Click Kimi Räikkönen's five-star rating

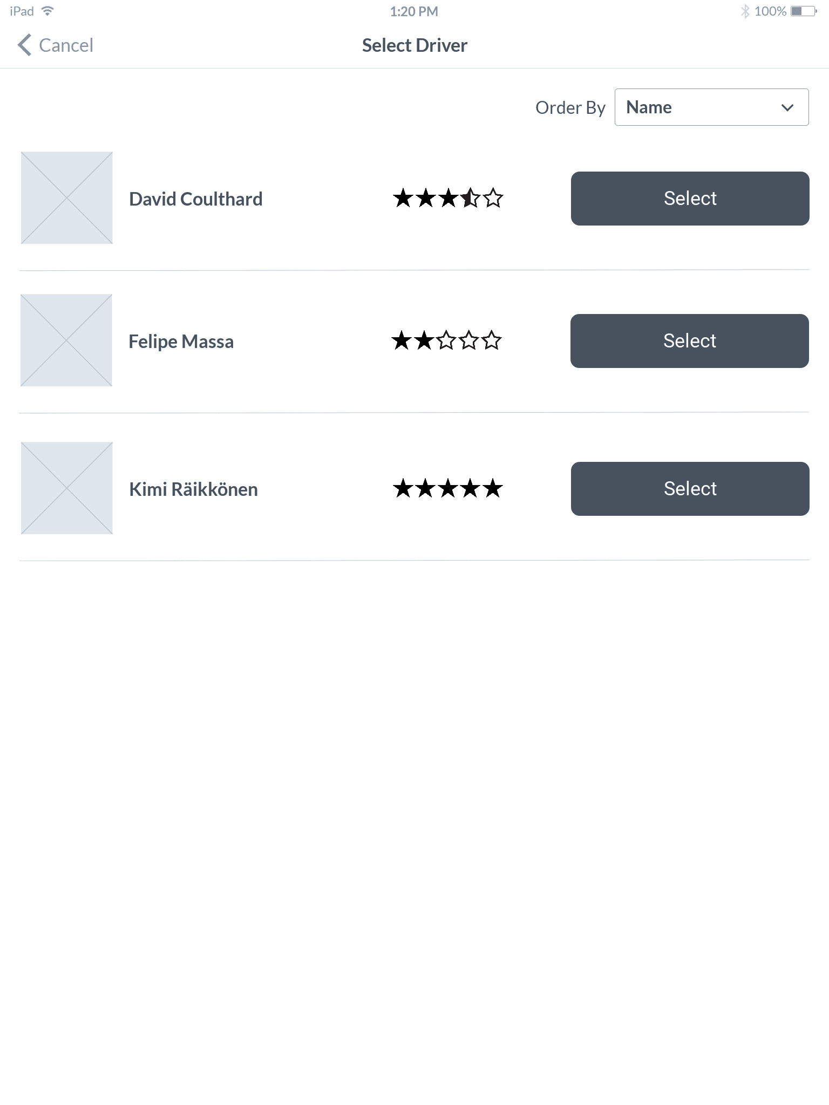[448, 489]
